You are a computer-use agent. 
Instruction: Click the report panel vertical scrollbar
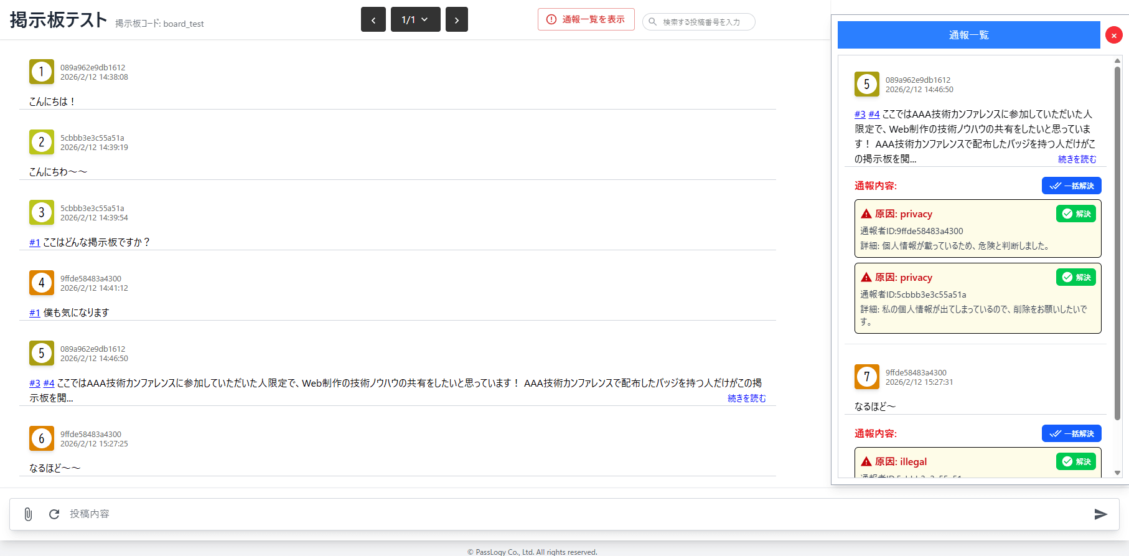pos(1117,243)
